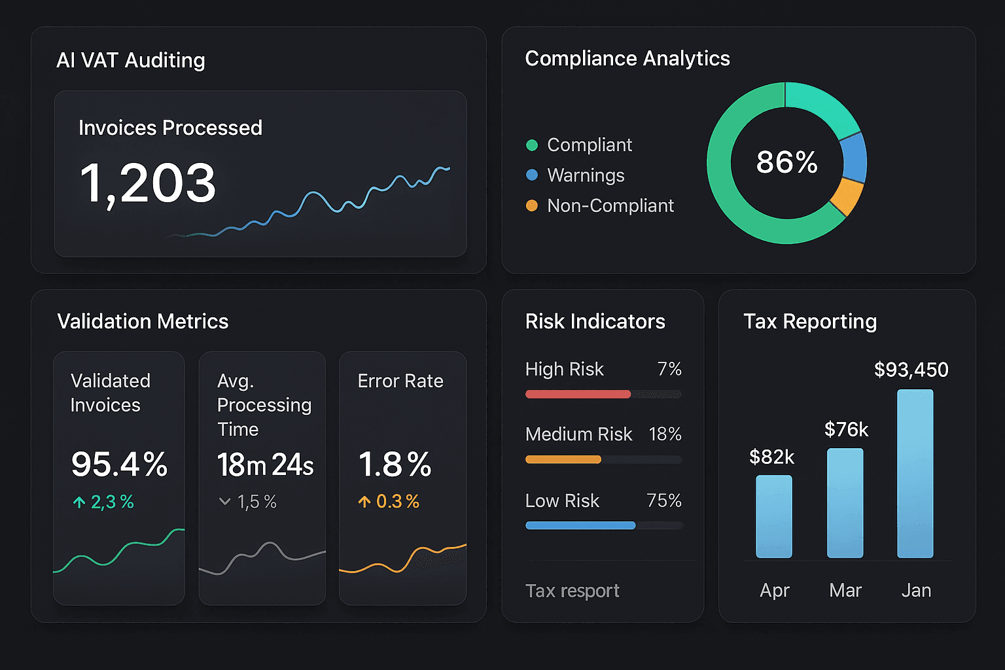1005x670 pixels.
Task: Select the Low Risk blue progress bar
Action: pos(580,525)
